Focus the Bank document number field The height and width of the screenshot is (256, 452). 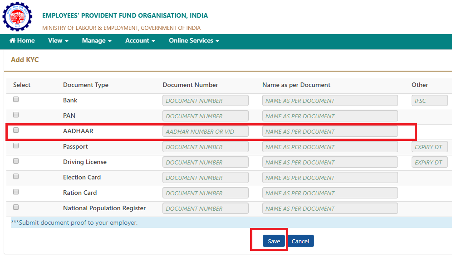(x=206, y=101)
